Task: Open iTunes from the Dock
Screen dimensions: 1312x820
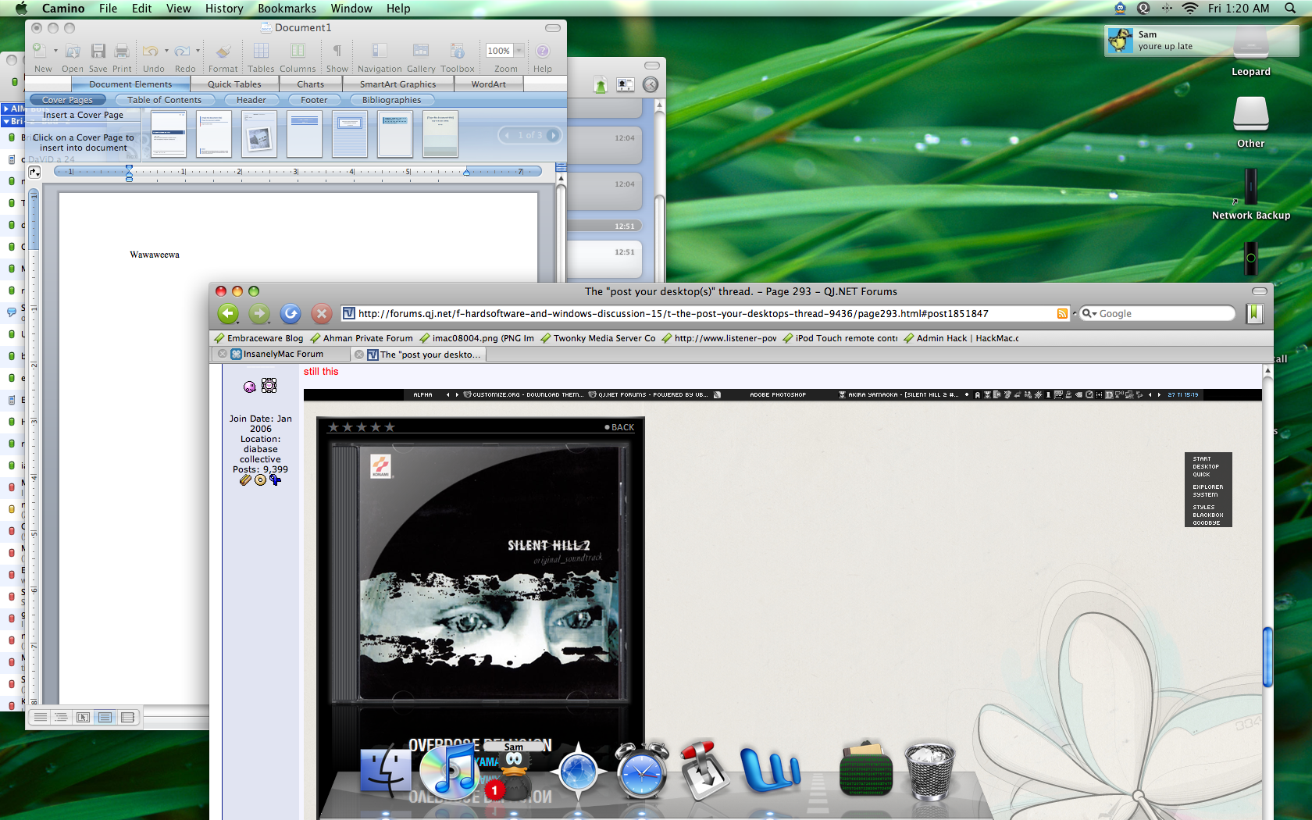Action: point(448,771)
